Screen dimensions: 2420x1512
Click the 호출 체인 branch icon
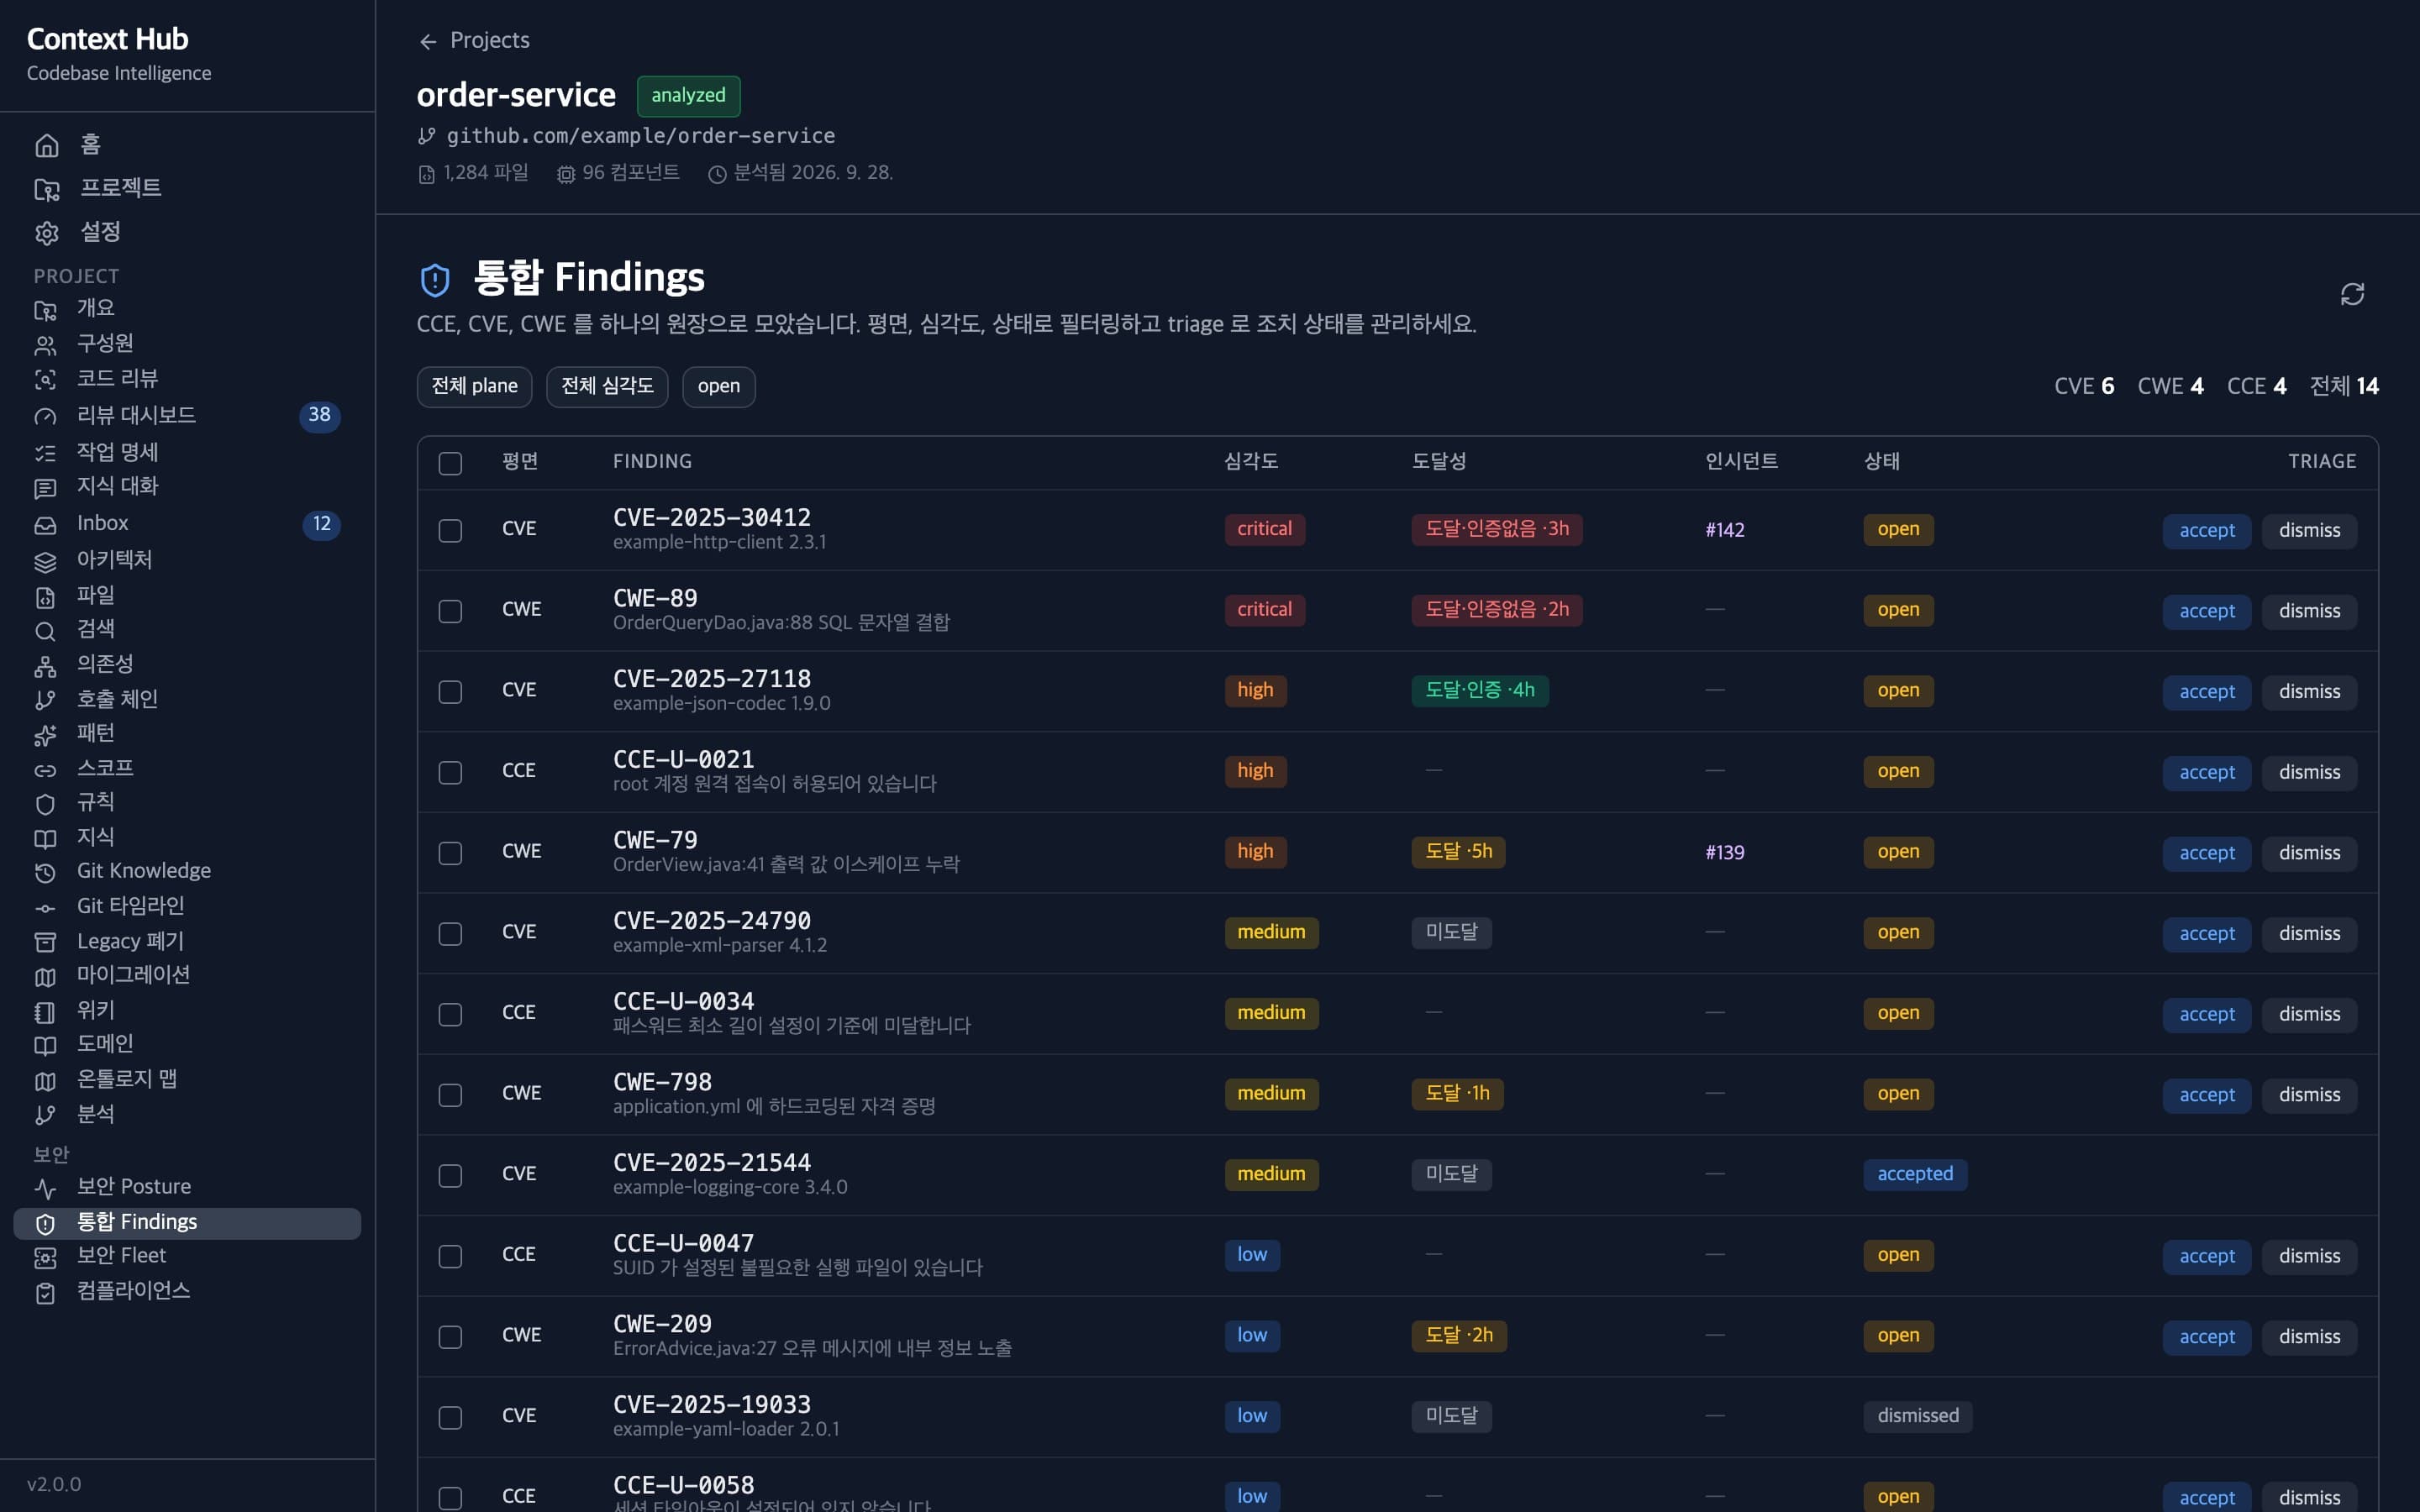(x=45, y=700)
